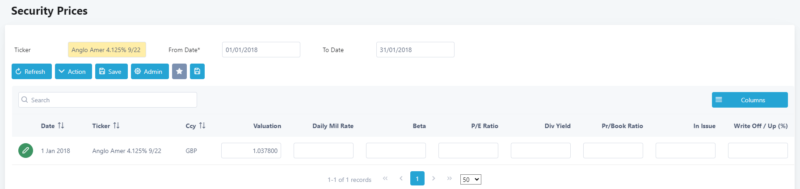
Task: Click the Ticker field Anglo Amer 4.125% 9/22
Action: pos(107,50)
